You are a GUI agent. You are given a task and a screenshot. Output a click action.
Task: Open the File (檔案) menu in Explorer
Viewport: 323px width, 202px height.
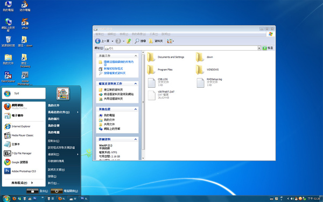pos(100,34)
